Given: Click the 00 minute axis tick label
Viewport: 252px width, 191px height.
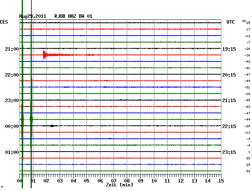Looking at the screenshot, I should click(19, 181).
